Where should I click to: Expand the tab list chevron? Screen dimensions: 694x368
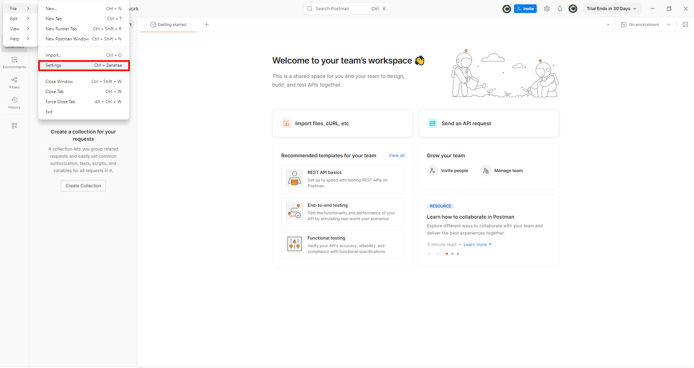click(x=608, y=25)
